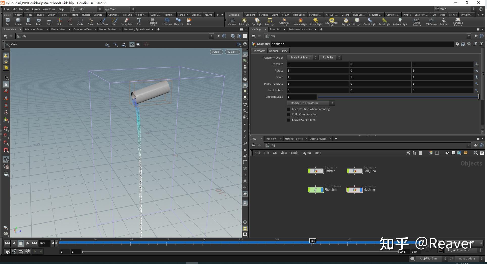This screenshot has width=487, height=264.
Task: Select the Spray Paint tool
Action: (127, 21)
